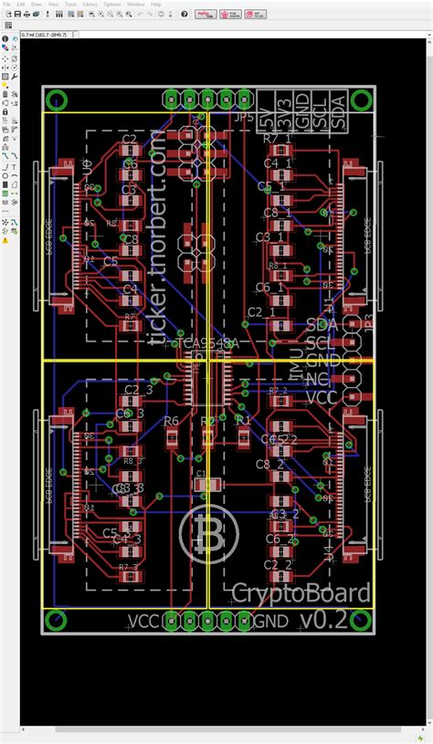Open the Tools menu

pyautogui.click(x=70, y=5)
